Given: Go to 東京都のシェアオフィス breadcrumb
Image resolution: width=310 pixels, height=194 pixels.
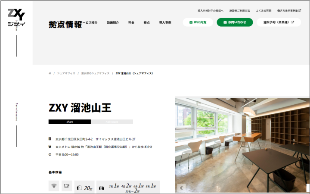Looking at the screenshot, I should (95, 73).
